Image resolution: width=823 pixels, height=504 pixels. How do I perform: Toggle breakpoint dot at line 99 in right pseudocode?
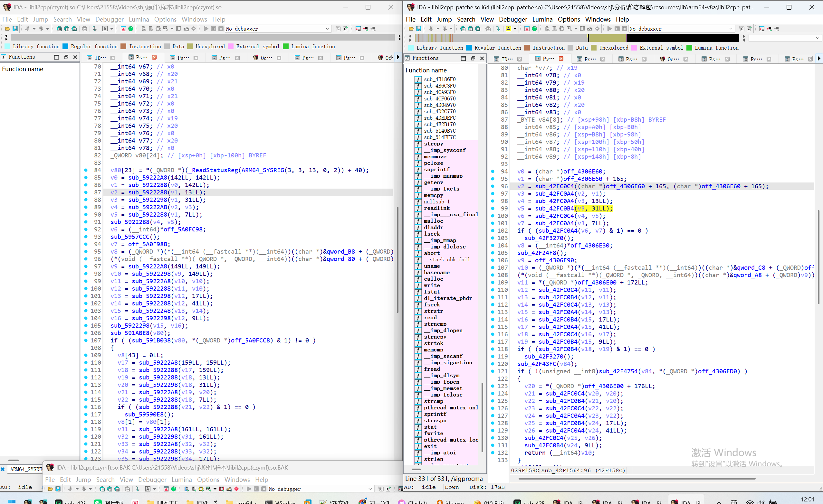[493, 209]
